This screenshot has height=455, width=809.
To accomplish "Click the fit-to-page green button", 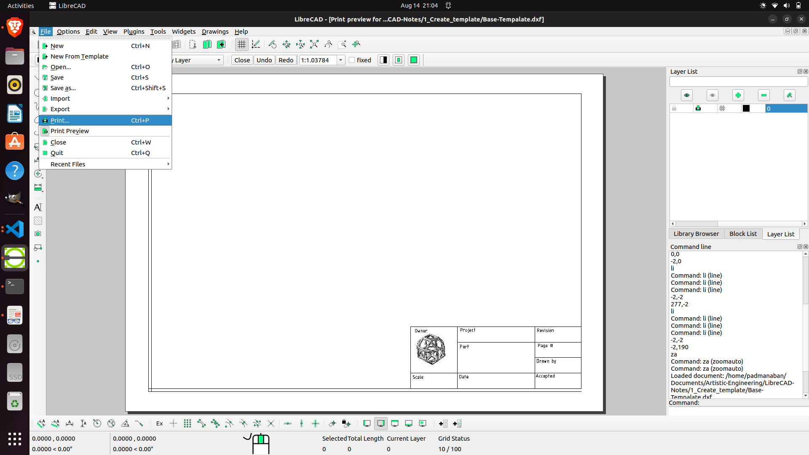I will point(414,60).
